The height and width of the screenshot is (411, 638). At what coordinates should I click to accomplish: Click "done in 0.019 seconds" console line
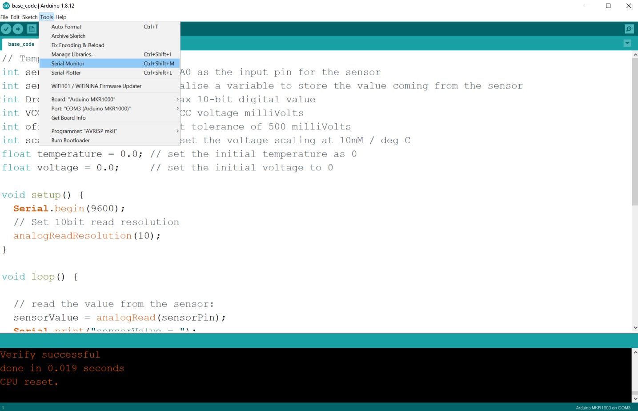[62, 368]
